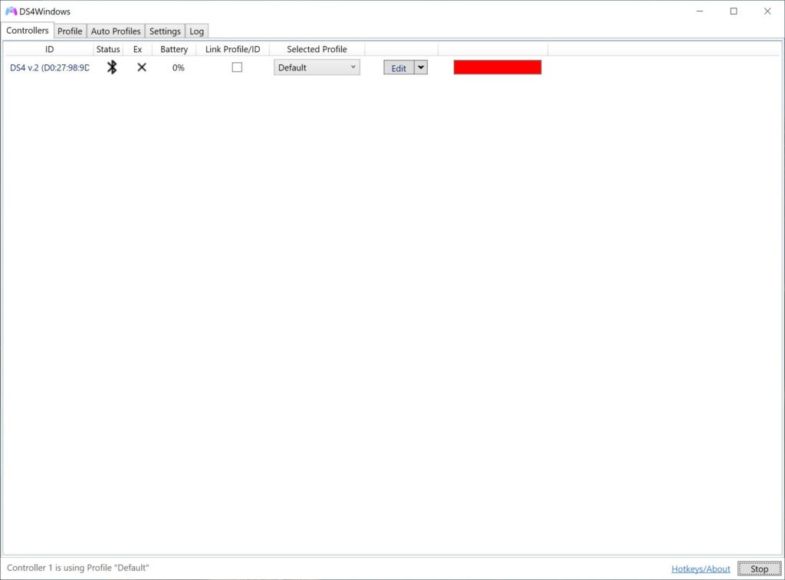Click the Controller 1 profile status message

(x=78, y=568)
